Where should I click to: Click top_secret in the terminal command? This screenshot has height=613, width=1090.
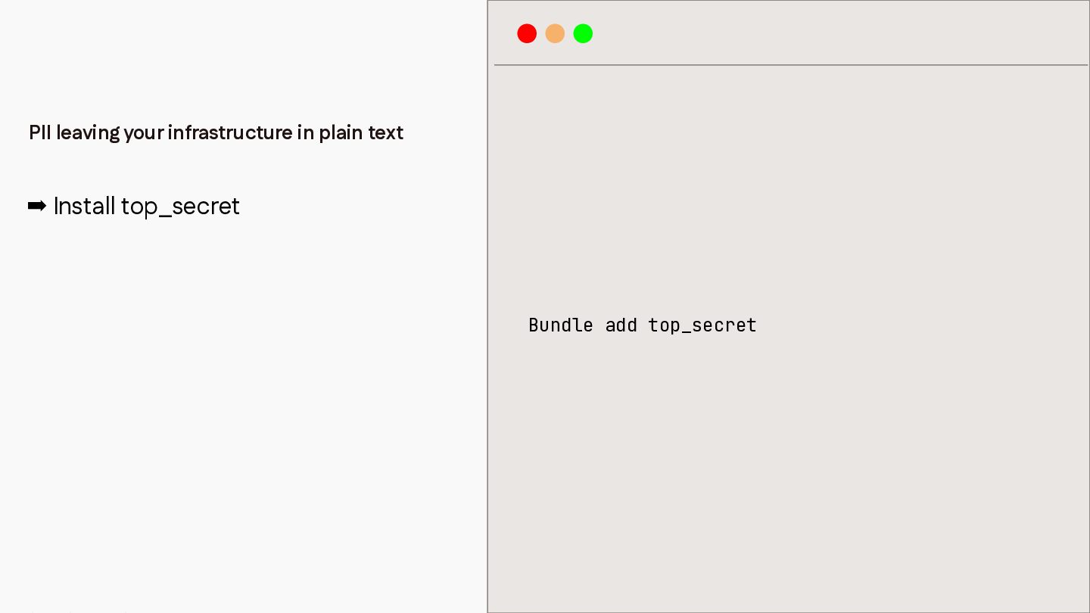[x=702, y=325]
